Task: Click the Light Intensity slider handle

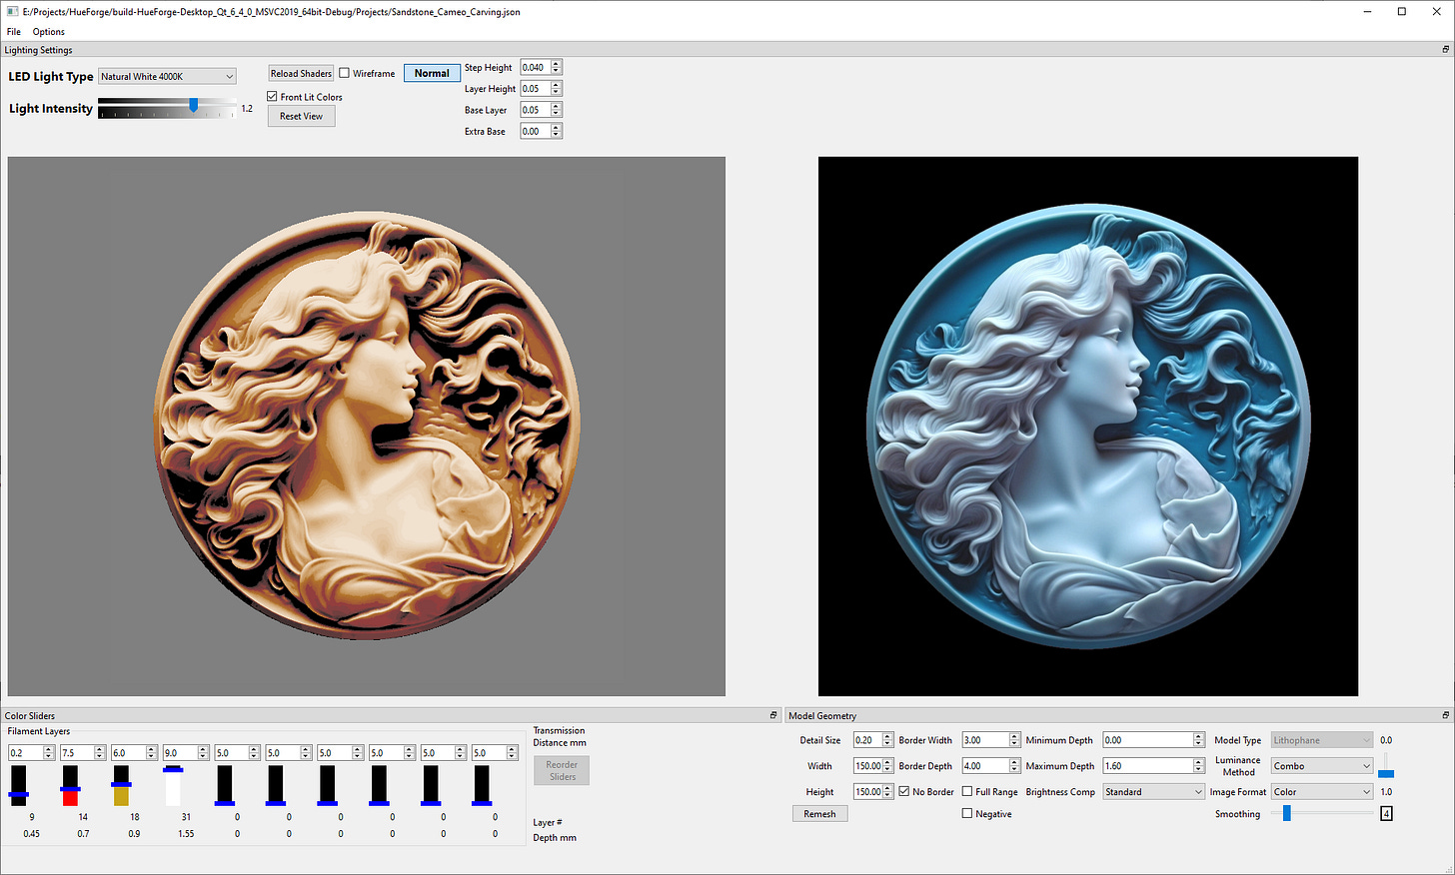Action: click(x=194, y=105)
